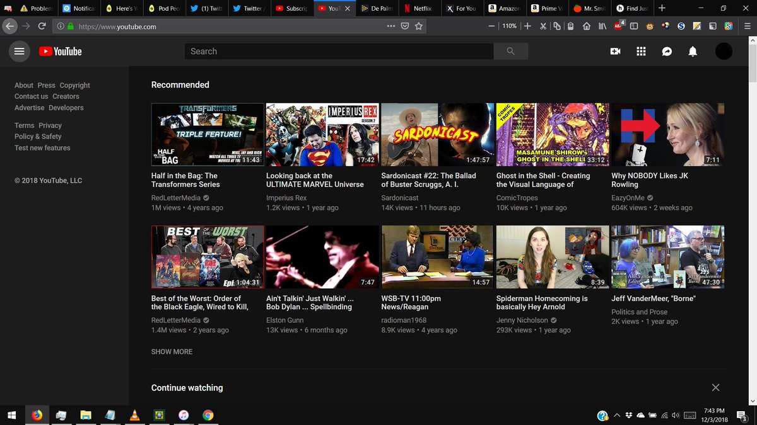Open the About footer link
Viewport: 757px width, 425px height.
pos(24,85)
